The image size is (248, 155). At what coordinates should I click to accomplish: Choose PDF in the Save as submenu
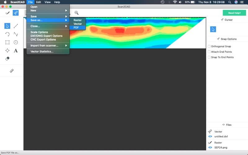click(x=76, y=28)
